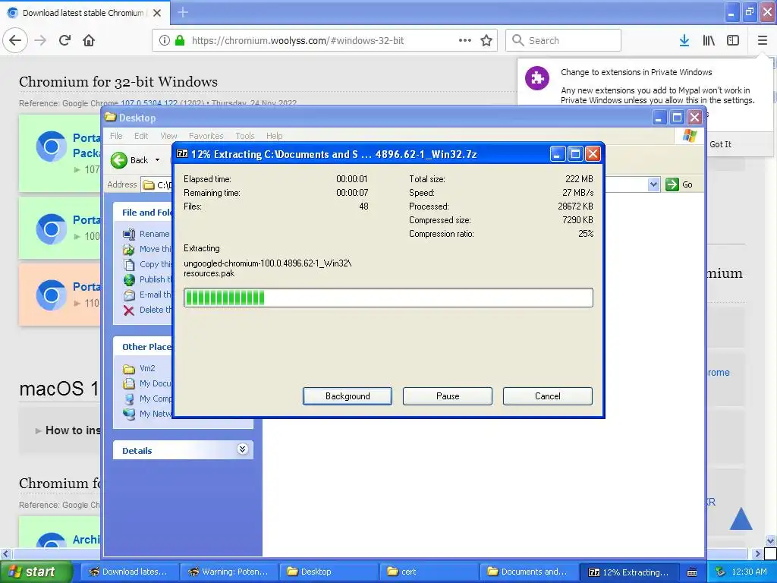This screenshot has height=583, width=777.
Task: Switch to Desktop folder taskbar item
Action: pyautogui.click(x=329, y=572)
